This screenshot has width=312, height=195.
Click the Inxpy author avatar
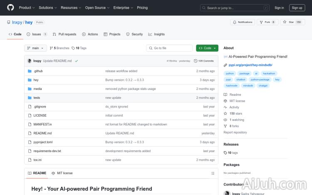[30, 61]
